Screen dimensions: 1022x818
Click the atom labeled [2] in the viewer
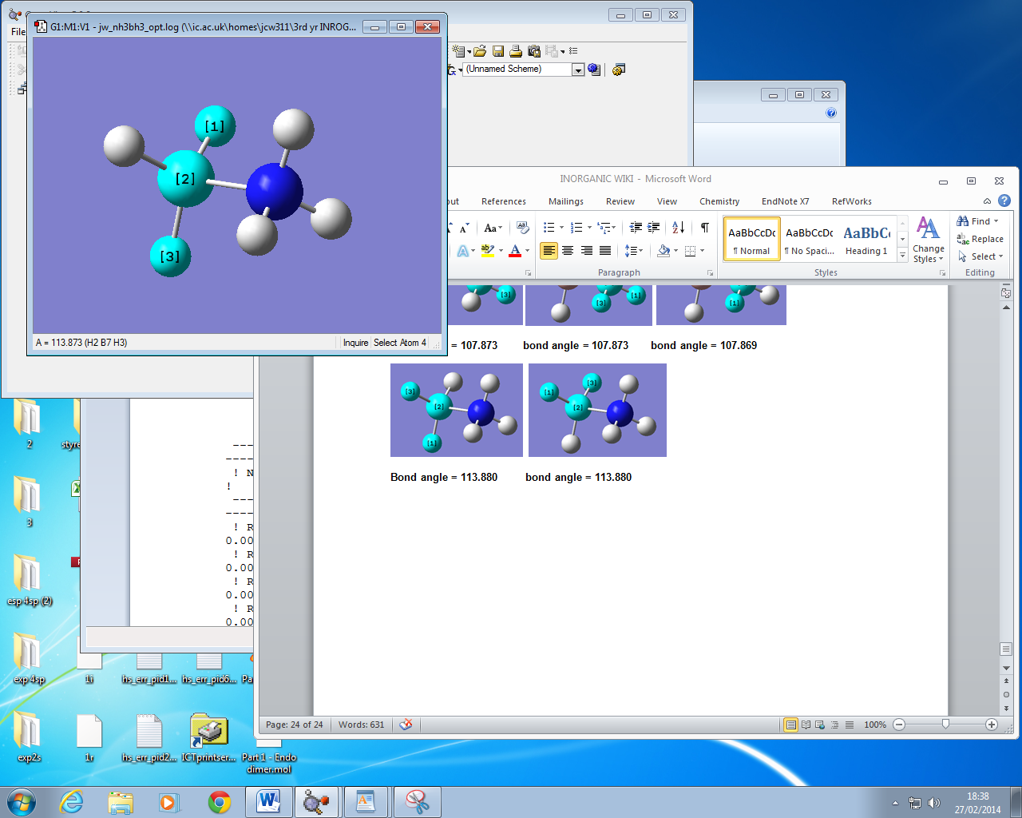point(185,179)
